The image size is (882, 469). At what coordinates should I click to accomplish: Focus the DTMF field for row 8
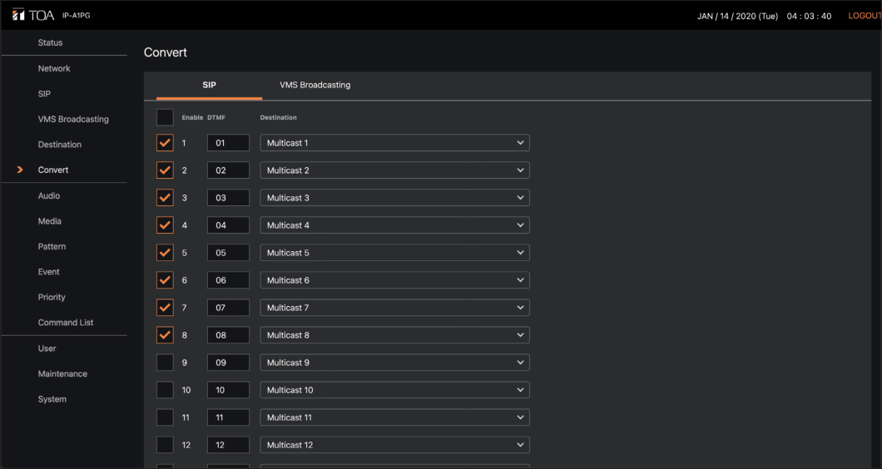(228, 335)
